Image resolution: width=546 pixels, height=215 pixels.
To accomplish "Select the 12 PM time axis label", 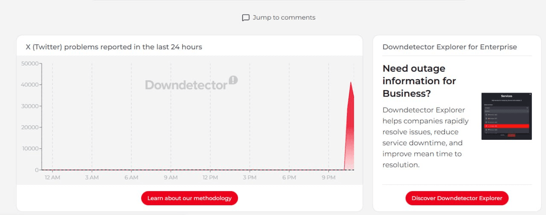I will [x=210, y=177].
